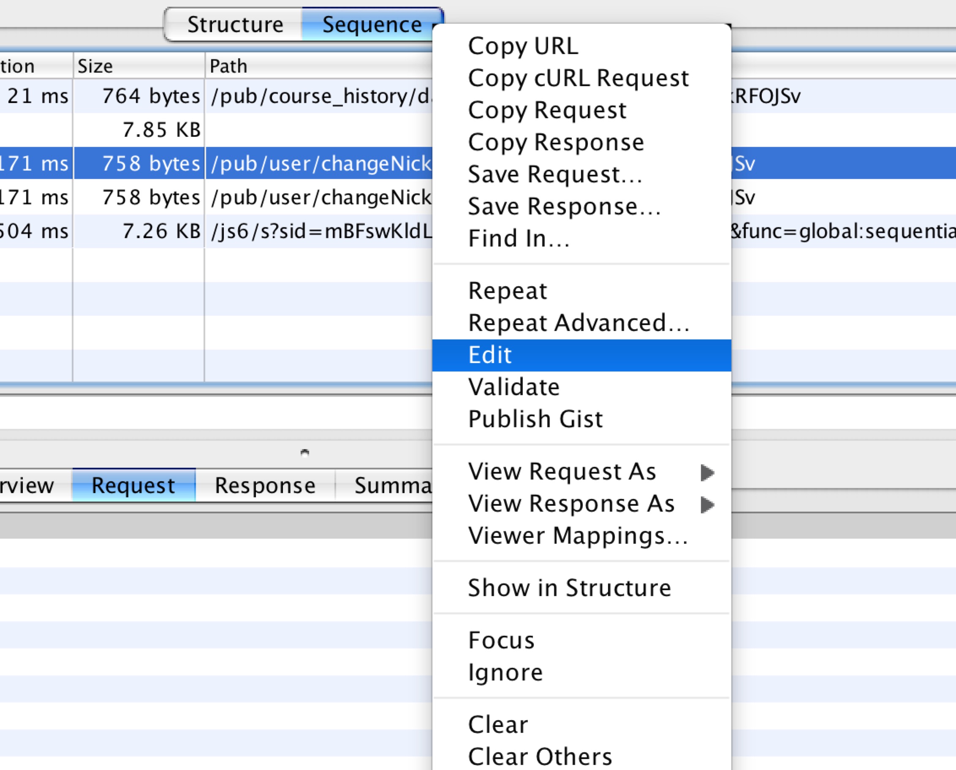
Task: Switch to the Structure view tab
Action: pyautogui.click(x=235, y=25)
